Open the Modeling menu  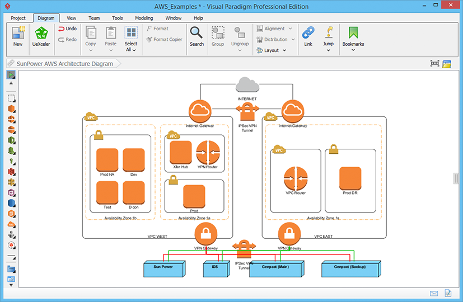click(144, 18)
